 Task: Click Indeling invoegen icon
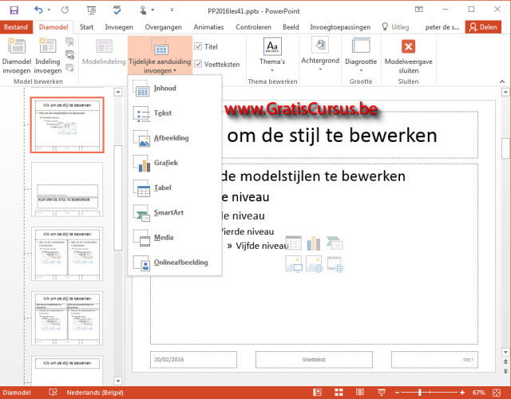48,56
